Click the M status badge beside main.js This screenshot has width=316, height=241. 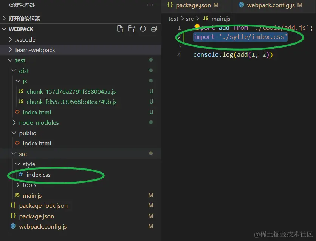151,195
